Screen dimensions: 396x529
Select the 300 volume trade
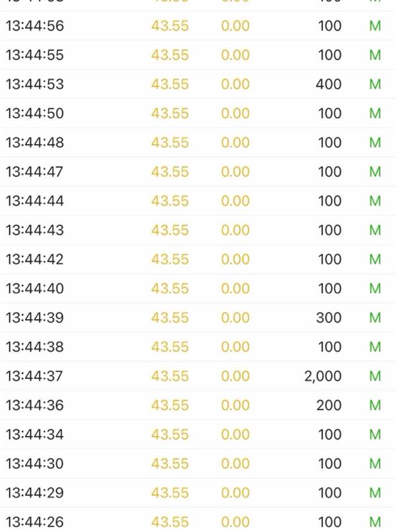329,317
